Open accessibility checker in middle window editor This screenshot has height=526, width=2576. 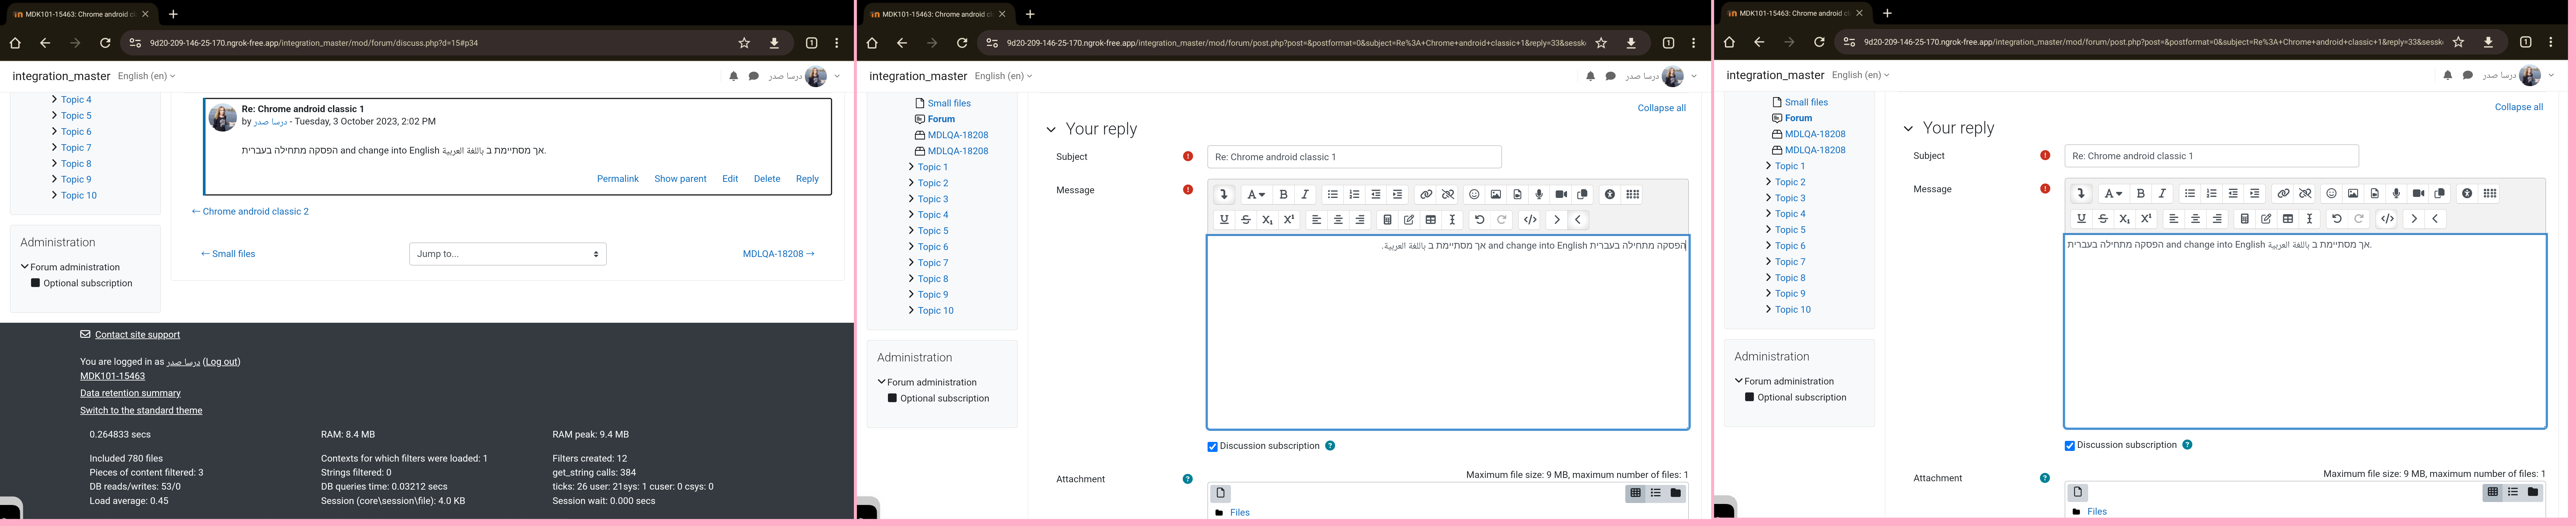pos(1610,195)
